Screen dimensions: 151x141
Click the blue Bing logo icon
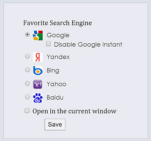click(38, 70)
